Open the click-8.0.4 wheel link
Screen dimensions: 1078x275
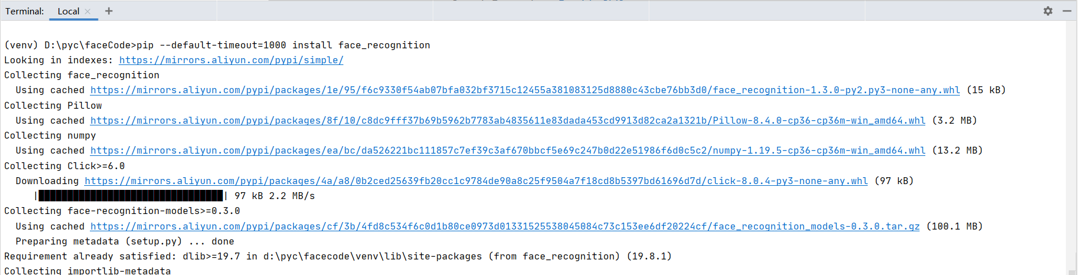[476, 181]
